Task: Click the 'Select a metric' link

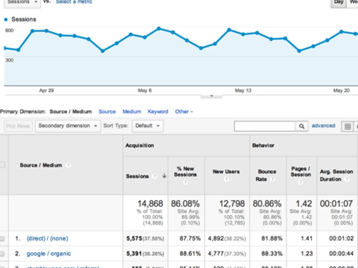Action: (74, 2)
